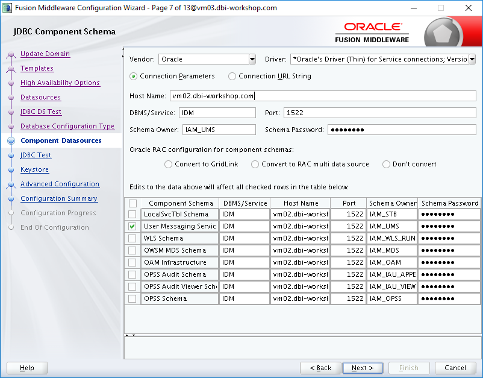Click in the DBMS/Service field
The width and height of the screenshot is (483, 378).
pos(217,113)
